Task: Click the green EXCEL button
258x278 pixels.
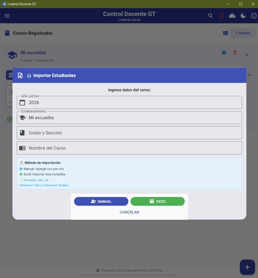Action: (x=158, y=201)
